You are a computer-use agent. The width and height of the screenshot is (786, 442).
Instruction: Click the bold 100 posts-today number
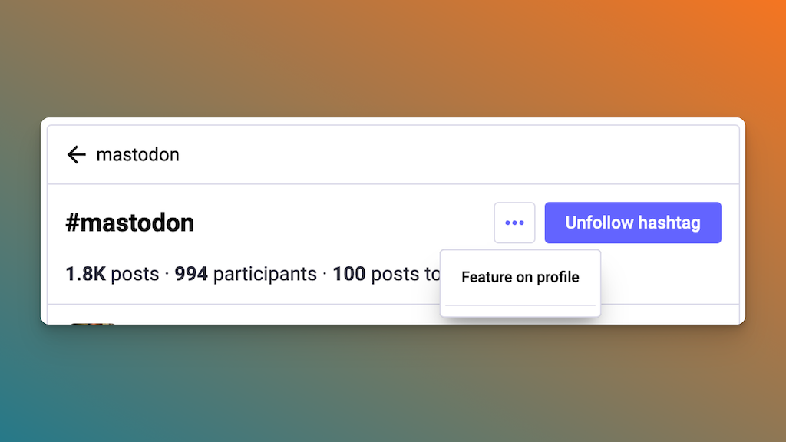coord(348,274)
